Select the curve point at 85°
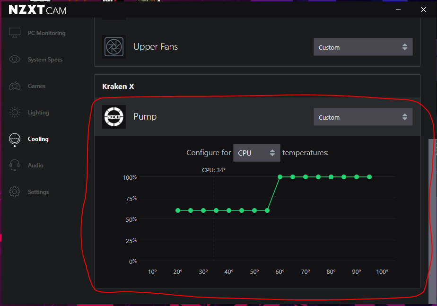 click(x=344, y=177)
